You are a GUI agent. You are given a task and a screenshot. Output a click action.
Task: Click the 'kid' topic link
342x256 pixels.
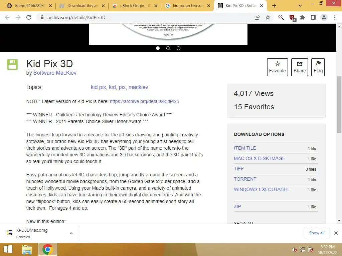(112, 87)
